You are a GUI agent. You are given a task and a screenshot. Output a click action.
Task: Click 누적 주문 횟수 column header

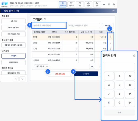[x=70, y=32]
